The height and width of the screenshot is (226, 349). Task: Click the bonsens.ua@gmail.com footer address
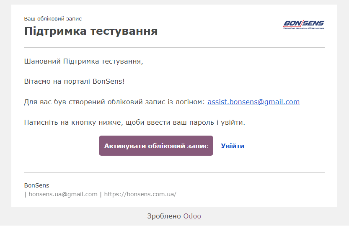(63, 194)
